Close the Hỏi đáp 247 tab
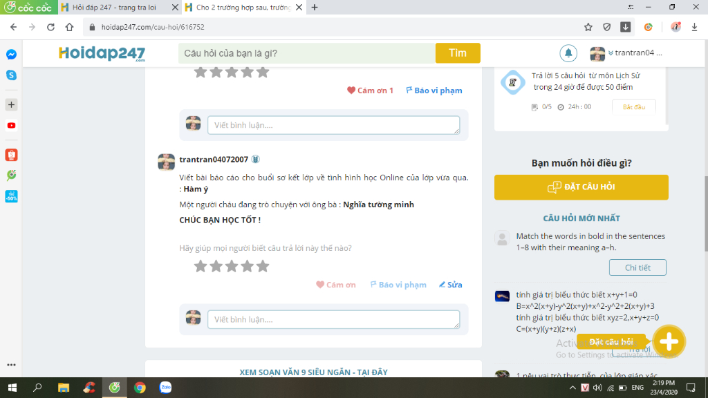 click(x=175, y=7)
